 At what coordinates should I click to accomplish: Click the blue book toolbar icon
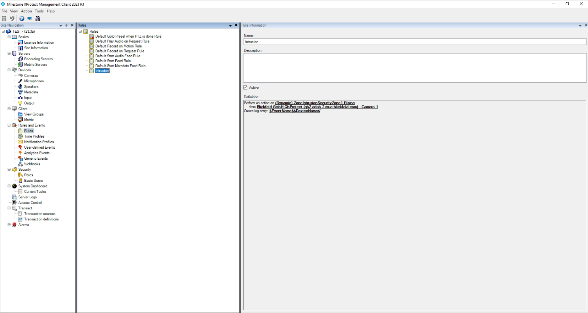[30, 18]
